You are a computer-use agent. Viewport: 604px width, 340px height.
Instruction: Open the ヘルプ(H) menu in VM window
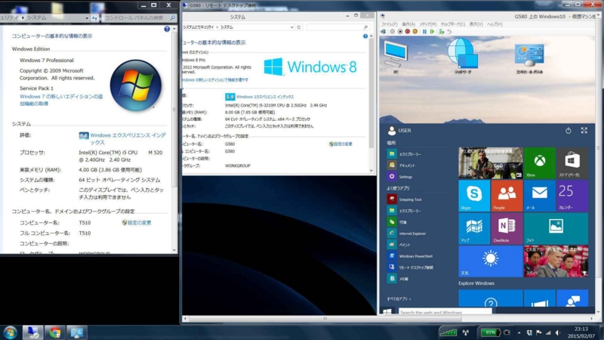[495, 24]
